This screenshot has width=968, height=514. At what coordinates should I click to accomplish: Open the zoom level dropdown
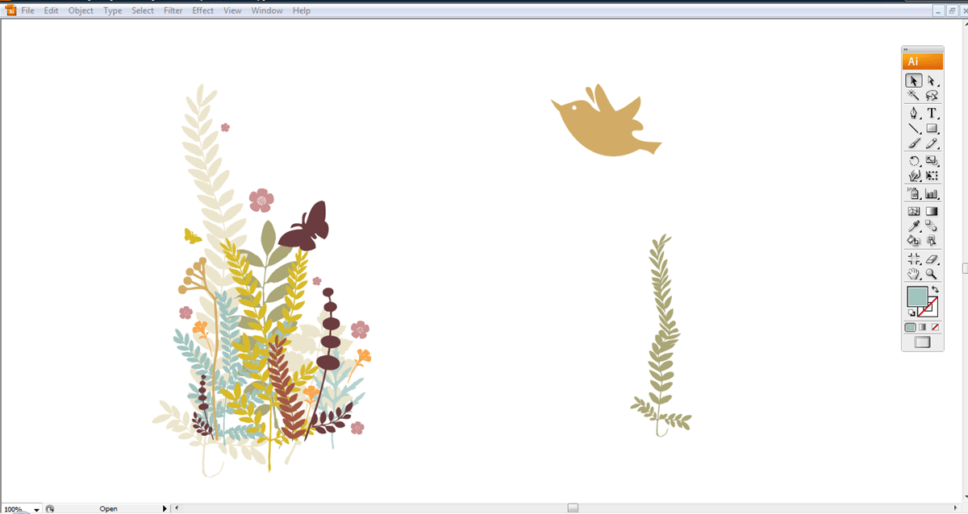[x=37, y=509]
